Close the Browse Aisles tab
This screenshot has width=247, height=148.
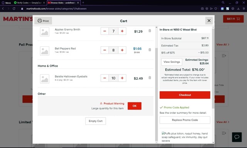pyautogui.click(x=78, y=3)
